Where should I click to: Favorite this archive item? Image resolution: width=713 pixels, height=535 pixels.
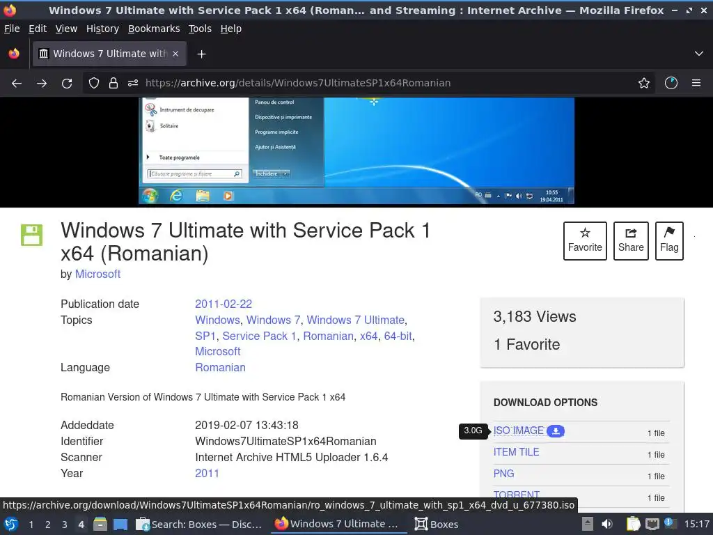coord(585,240)
